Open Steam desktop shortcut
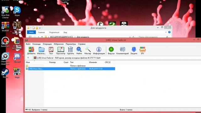 [5, 73]
